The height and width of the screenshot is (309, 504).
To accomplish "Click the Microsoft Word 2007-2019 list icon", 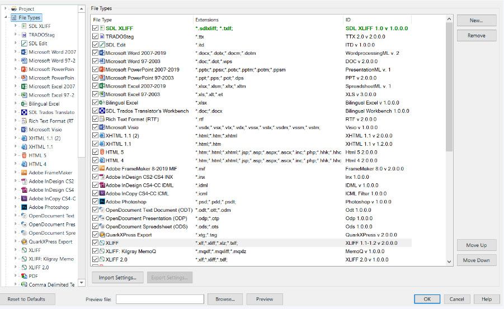I will (102, 53).
